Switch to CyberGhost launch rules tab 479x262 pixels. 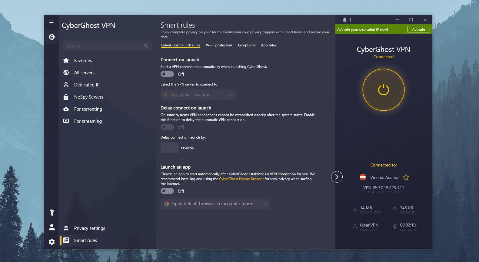[x=180, y=45]
